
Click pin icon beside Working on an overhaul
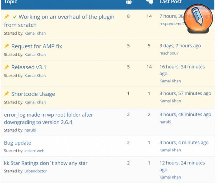click(x=7, y=17)
